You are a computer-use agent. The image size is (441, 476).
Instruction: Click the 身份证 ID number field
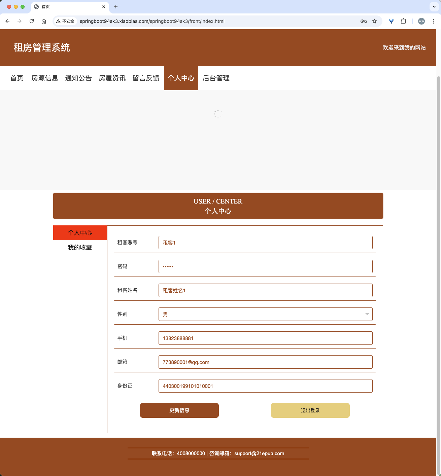click(x=266, y=386)
